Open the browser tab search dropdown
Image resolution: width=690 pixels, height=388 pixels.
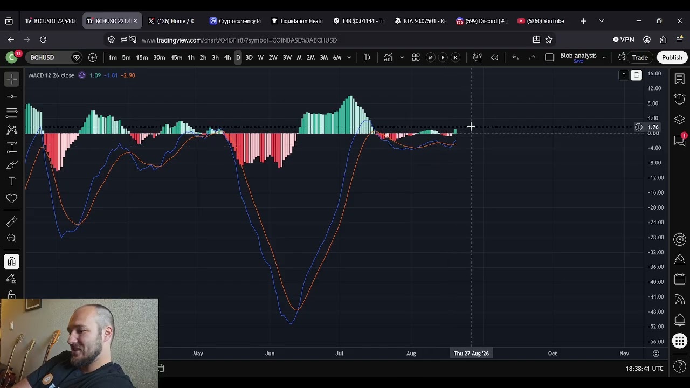602,21
